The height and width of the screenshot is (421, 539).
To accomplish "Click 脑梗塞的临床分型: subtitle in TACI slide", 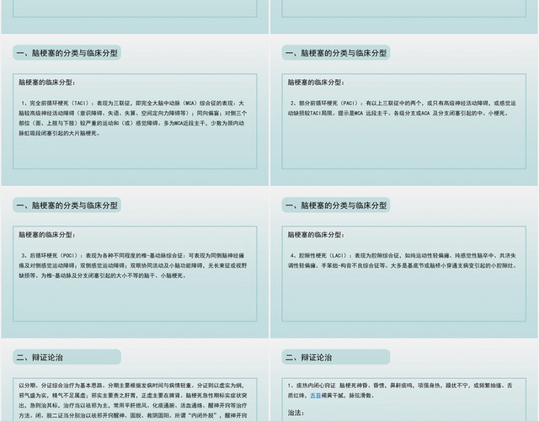I will (x=47, y=83).
